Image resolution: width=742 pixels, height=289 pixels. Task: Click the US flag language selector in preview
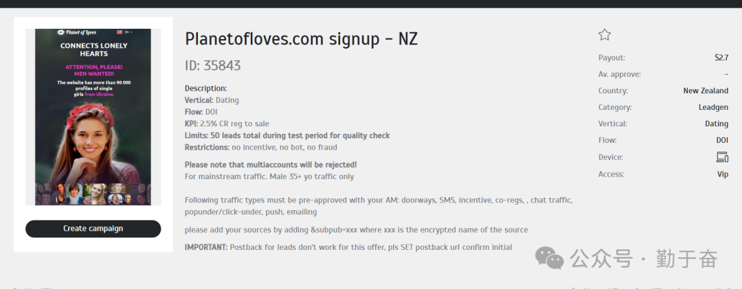120,32
